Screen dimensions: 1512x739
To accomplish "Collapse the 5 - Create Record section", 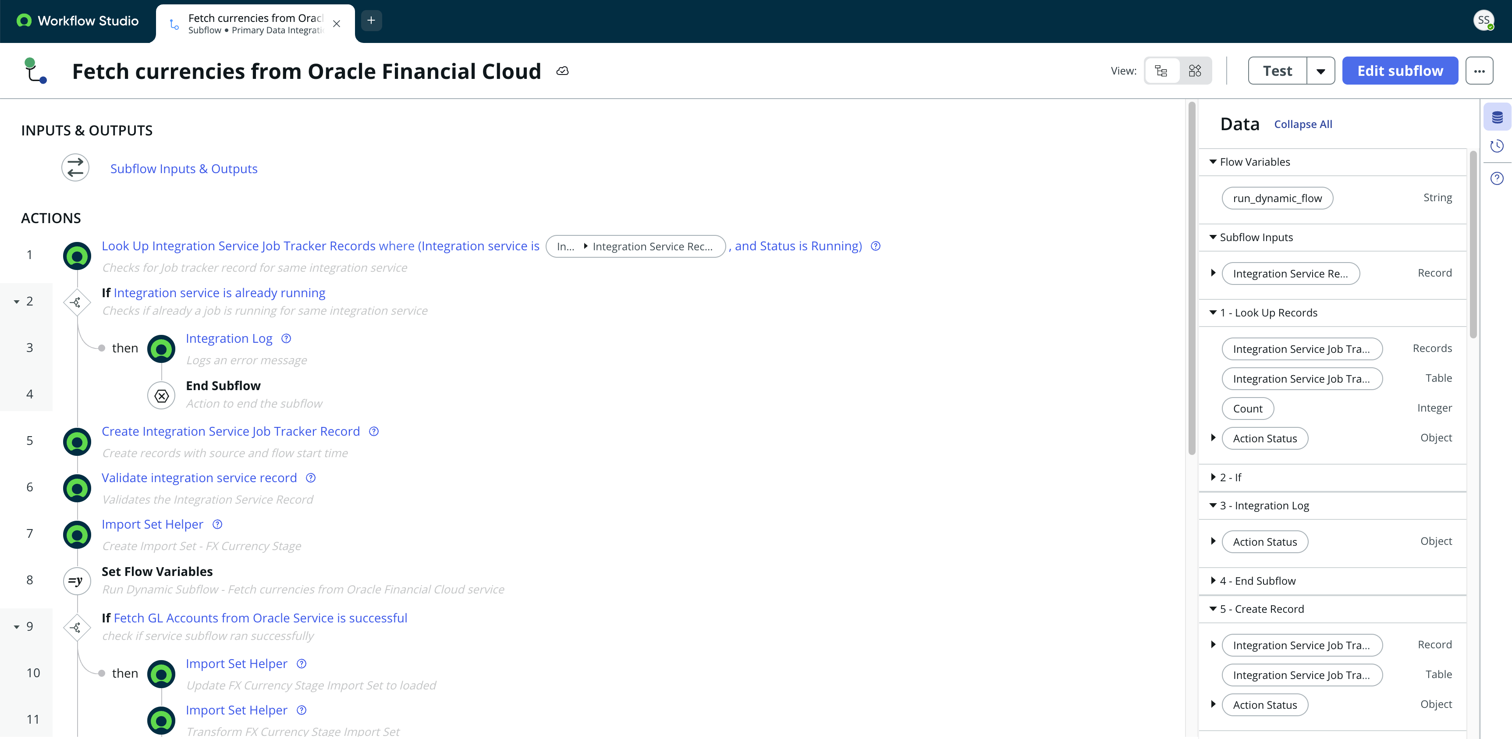I will pos(1213,609).
